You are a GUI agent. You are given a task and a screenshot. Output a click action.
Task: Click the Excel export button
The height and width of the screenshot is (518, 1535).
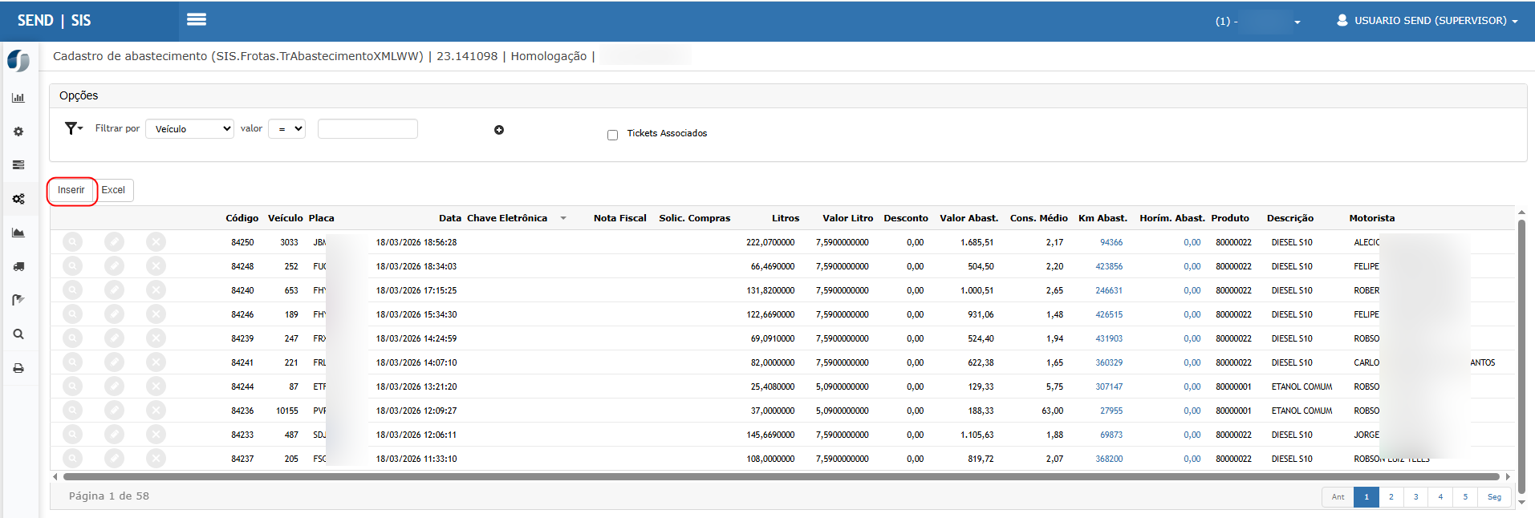coord(113,190)
